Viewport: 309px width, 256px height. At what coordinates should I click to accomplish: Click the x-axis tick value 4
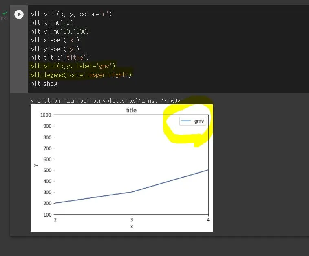click(x=208, y=220)
